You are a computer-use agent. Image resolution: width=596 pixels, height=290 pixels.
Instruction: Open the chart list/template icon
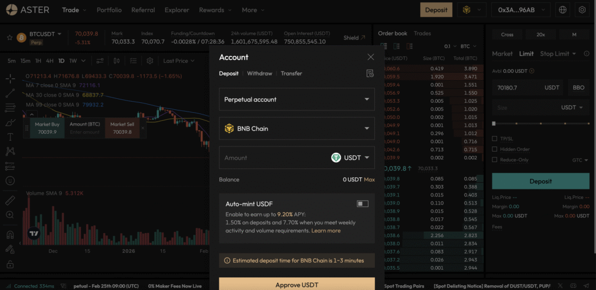(133, 61)
